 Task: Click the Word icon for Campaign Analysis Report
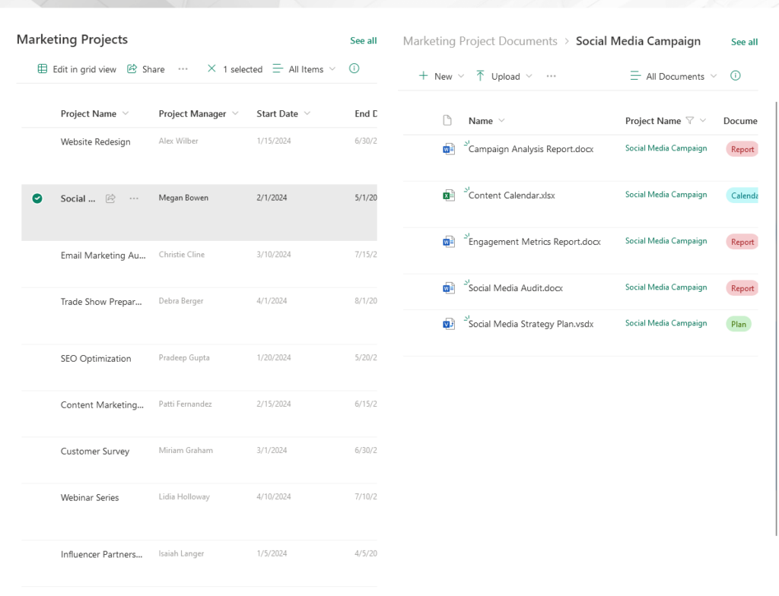pyautogui.click(x=449, y=148)
